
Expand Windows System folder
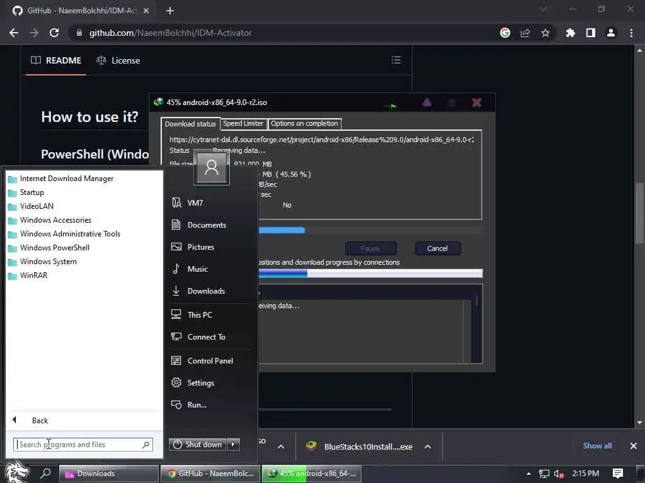48,262
